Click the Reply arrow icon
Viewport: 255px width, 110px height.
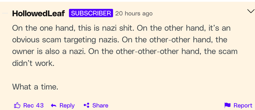tap(53, 105)
